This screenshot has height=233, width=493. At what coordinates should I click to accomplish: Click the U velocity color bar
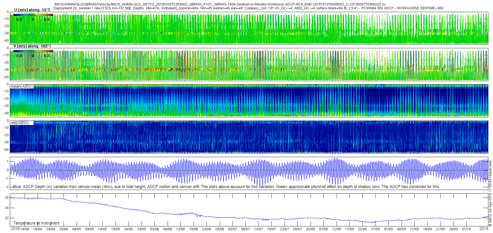click(x=33, y=15)
